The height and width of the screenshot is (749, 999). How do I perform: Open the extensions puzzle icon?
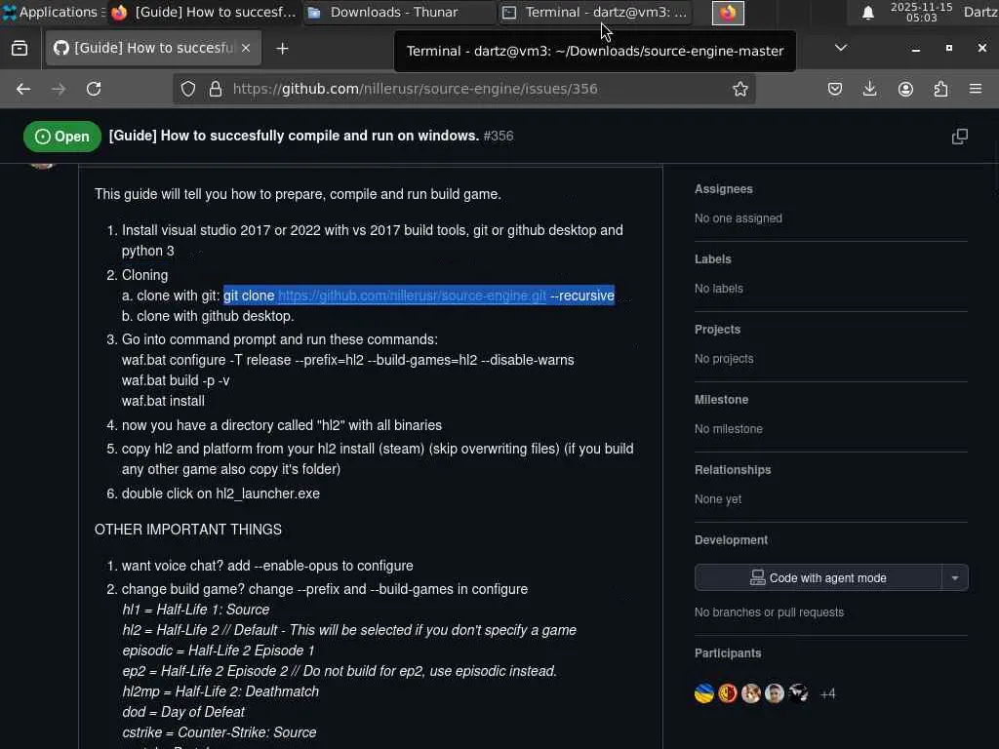940,89
